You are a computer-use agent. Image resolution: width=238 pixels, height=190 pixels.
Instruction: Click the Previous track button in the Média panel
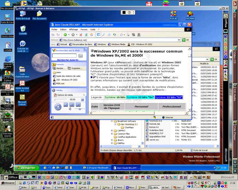click(x=72, y=104)
